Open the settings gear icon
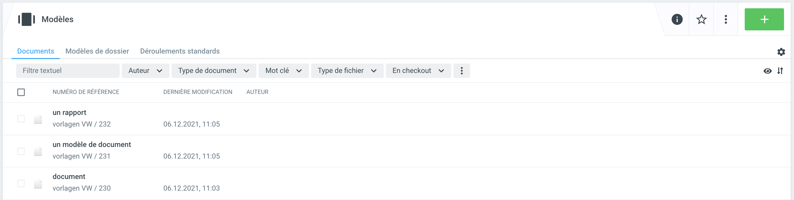The height and width of the screenshot is (200, 794). tap(781, 52)
